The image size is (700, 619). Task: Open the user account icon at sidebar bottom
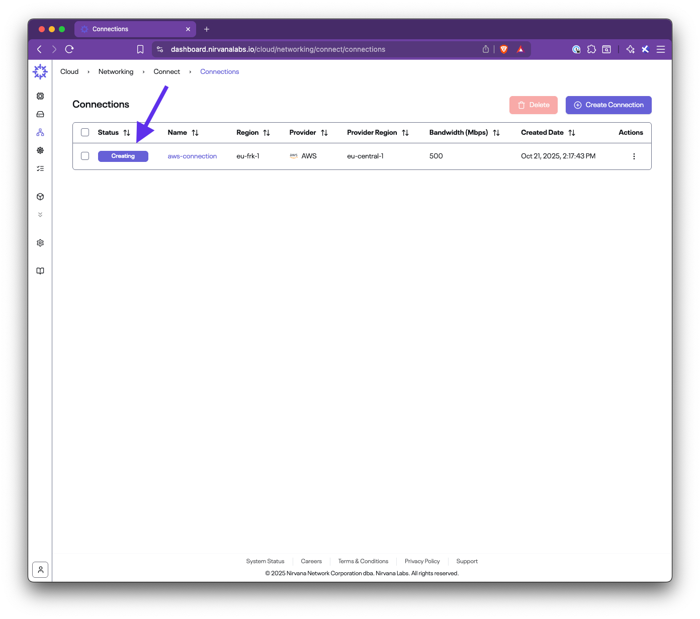40,569
